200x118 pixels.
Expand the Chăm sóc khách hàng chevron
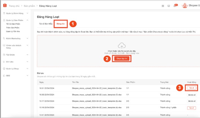coord(27,45)
